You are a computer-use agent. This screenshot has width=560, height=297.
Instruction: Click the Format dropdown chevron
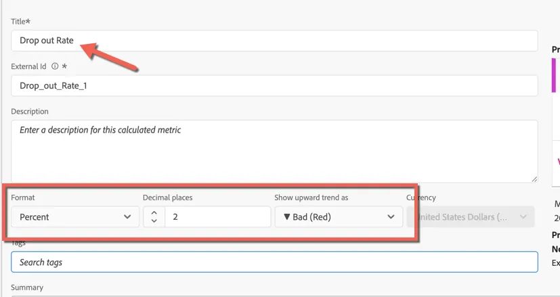(127, 216)
